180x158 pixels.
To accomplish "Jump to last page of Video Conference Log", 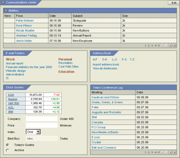I will click(x=174, y=152).
